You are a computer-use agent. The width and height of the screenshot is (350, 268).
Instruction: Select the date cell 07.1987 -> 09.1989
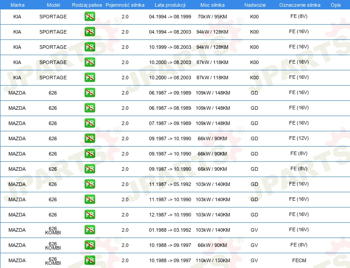tap(170, 123)
